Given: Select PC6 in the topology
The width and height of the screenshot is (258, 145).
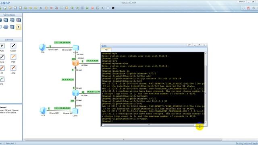Looking at the screenshot, I should coord(42,48).
